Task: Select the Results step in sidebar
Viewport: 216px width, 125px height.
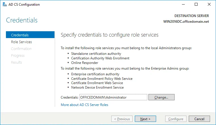Action: pos(16,62)
